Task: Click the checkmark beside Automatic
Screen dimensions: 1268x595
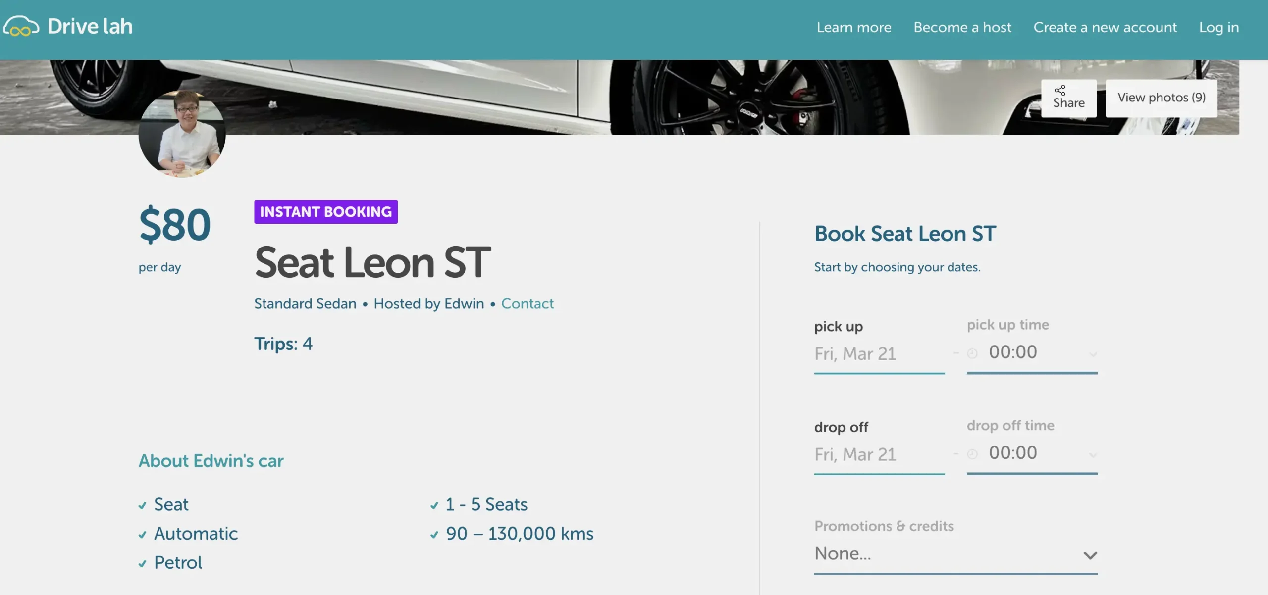Action: 143,534
